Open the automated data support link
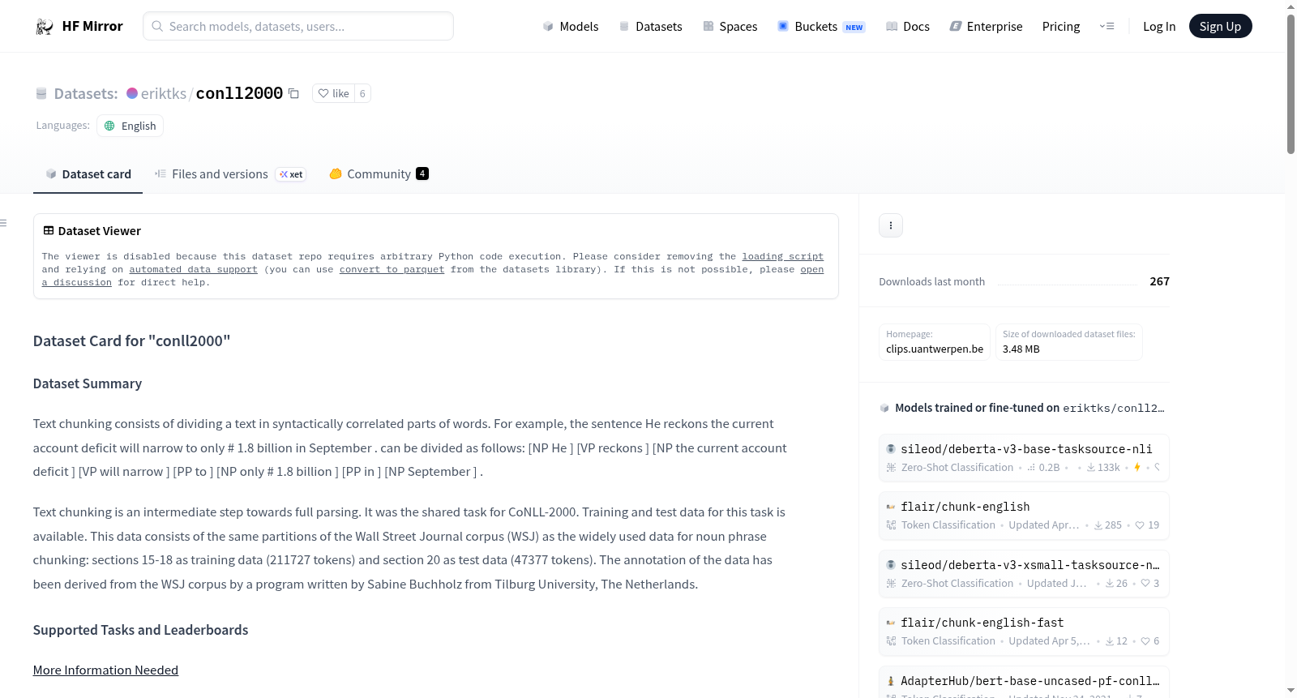This screenshot has height=698, width=1297. 193,269
